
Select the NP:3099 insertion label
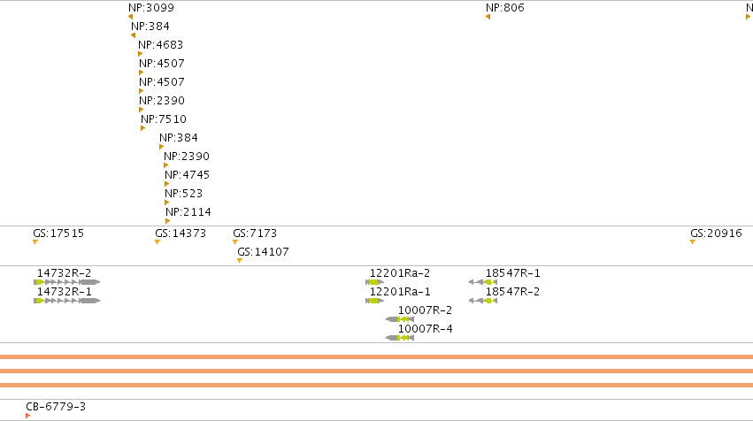pyautogui.click(x=151, y=8)
